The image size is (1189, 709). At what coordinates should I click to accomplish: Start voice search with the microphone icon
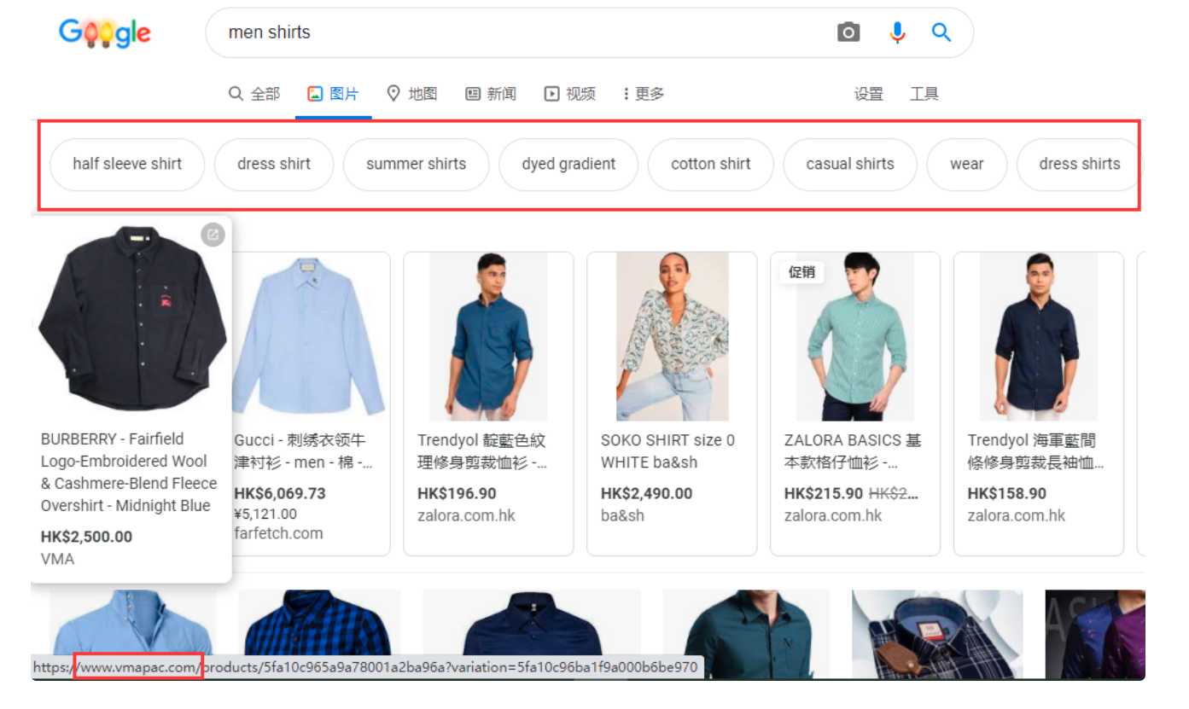[x=897, y=32]
